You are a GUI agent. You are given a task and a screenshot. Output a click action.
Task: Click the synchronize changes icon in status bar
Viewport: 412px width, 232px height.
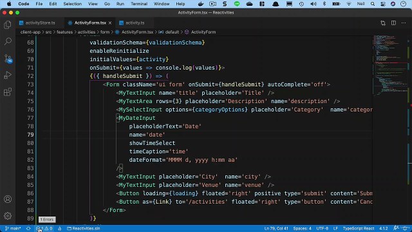tap(28, 228)
